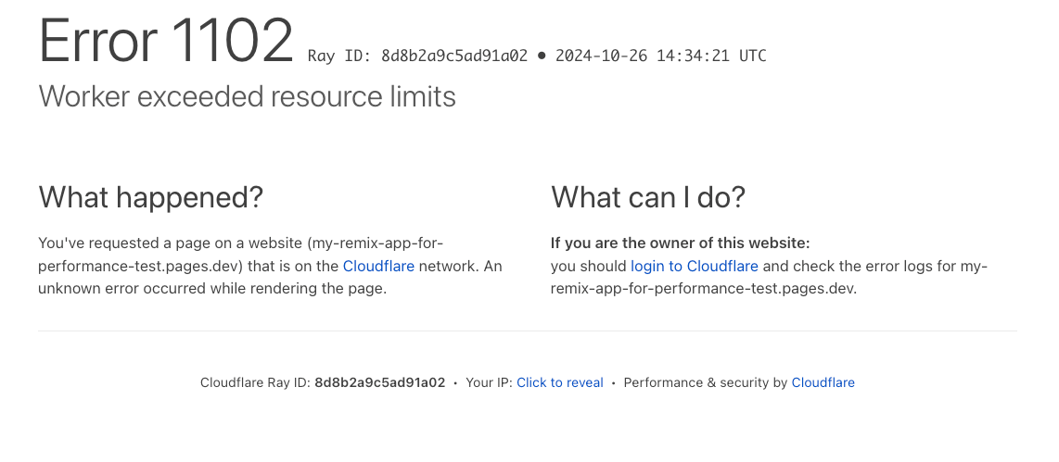Click the Your IP: label in the footer
This screenshot has height=462, width=1059.
[x=489, y=382]
